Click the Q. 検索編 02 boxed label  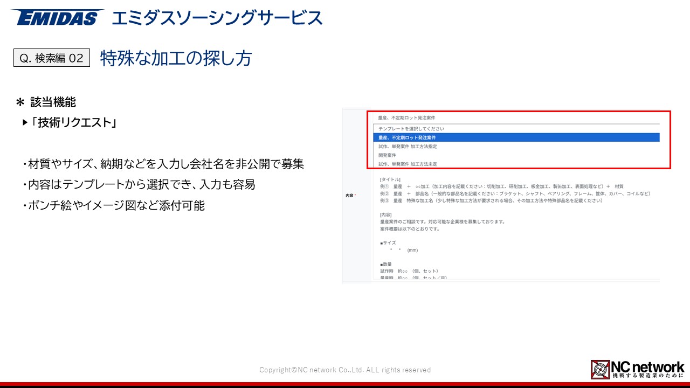(51, 58)
